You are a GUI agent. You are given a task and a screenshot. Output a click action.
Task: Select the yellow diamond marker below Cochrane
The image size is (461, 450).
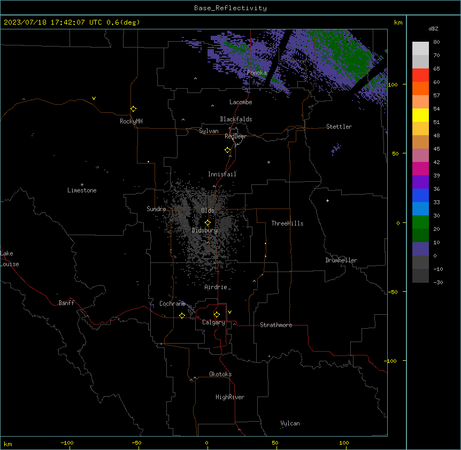tap(182, 315)
